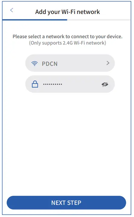Return to previous setup screen

click(x=11, y=10)
